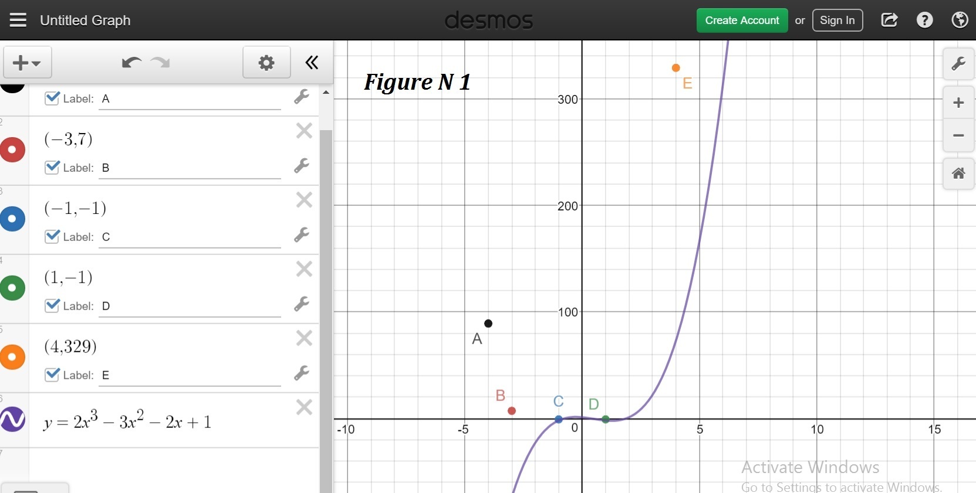The image size is (976, 493).
Task: Open wrench options for point (-3,7)
Action: pyautogui.click(x=302, y=166)
